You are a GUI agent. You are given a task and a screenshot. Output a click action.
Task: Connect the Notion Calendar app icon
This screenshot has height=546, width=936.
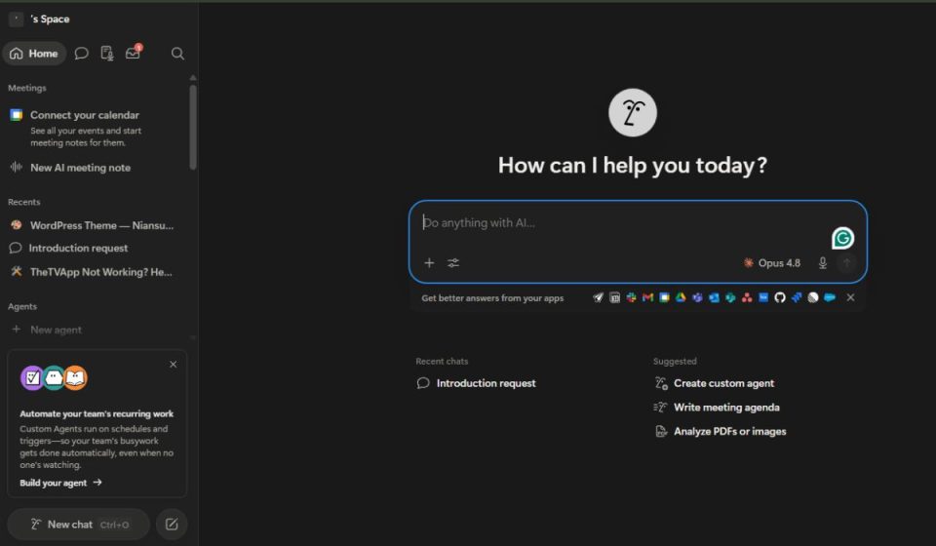tap(615, 297)
